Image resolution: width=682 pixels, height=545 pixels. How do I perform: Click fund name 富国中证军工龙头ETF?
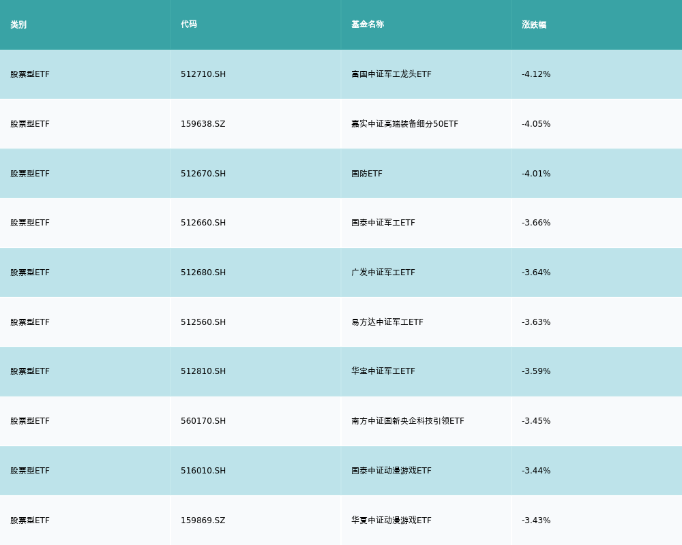[391, 74]
